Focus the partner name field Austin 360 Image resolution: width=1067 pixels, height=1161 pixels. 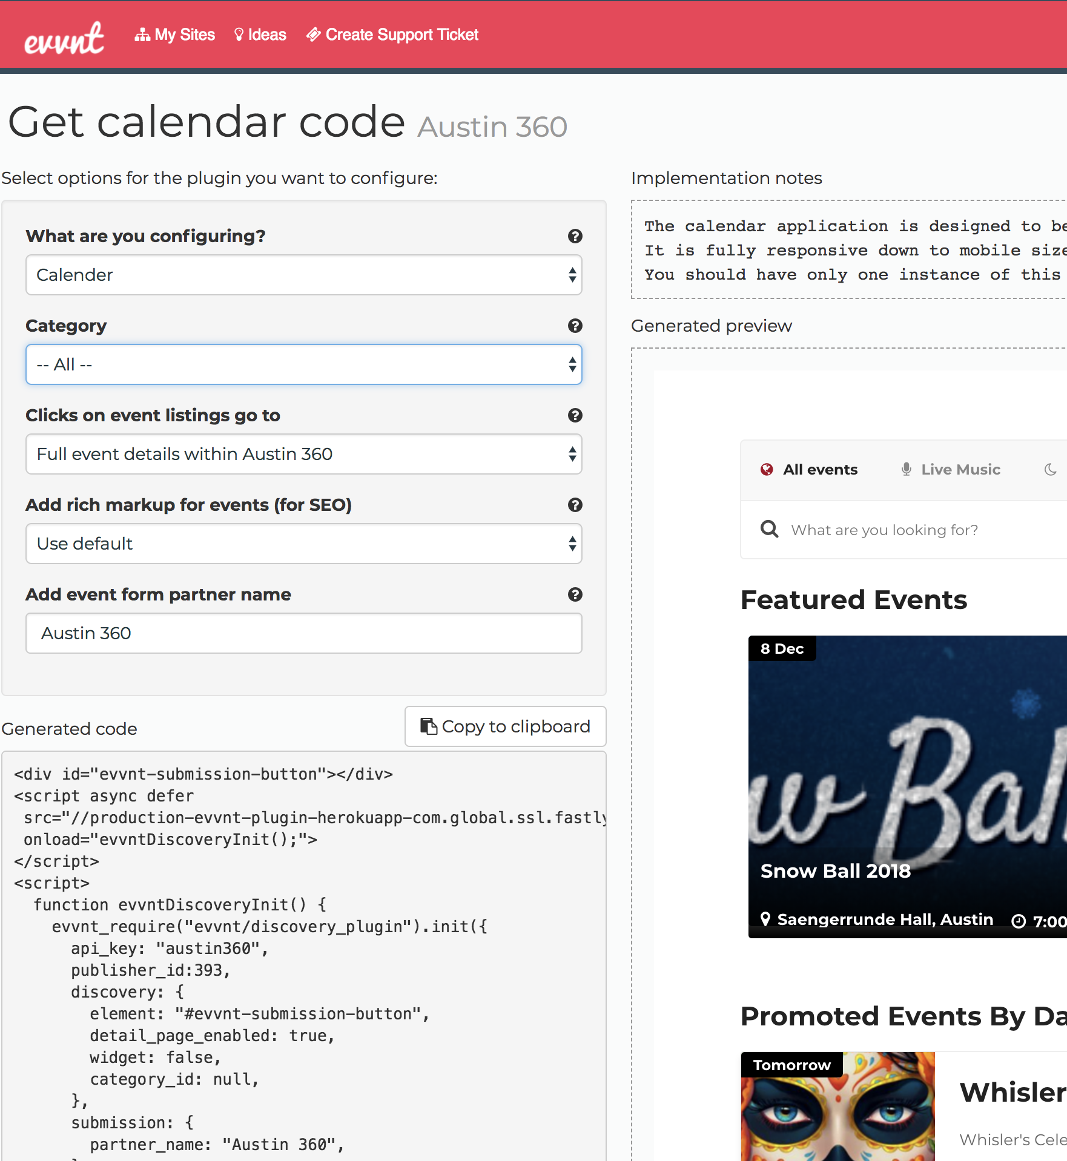[x=304, y=633]
